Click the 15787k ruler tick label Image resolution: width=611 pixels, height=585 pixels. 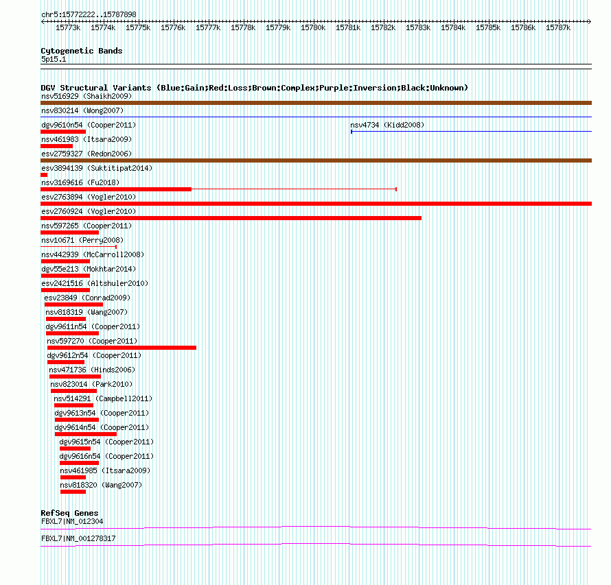coord(558,27)
